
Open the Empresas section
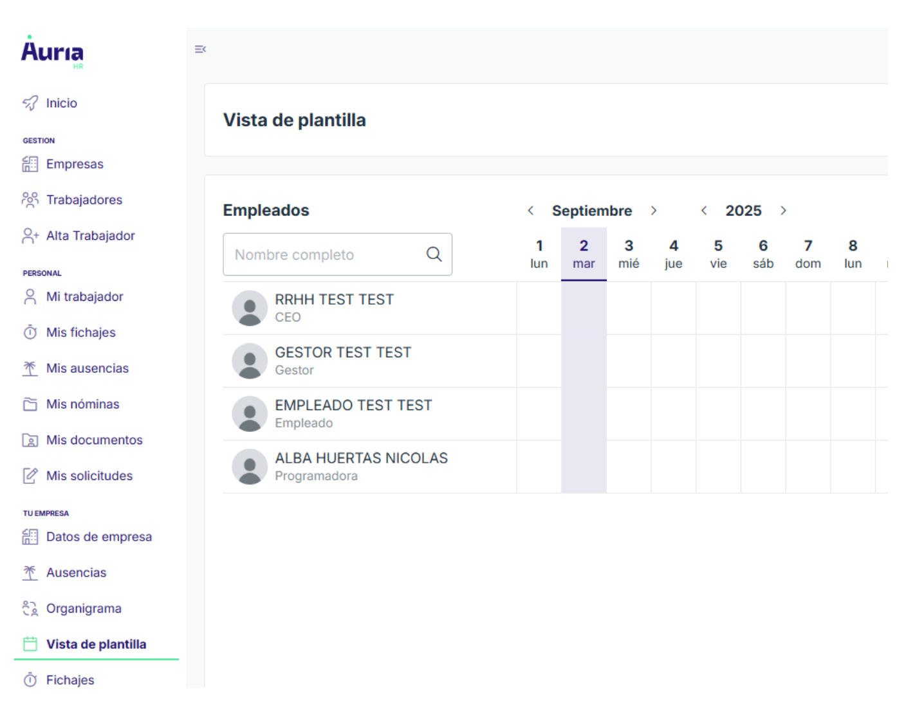click(75, 164)
